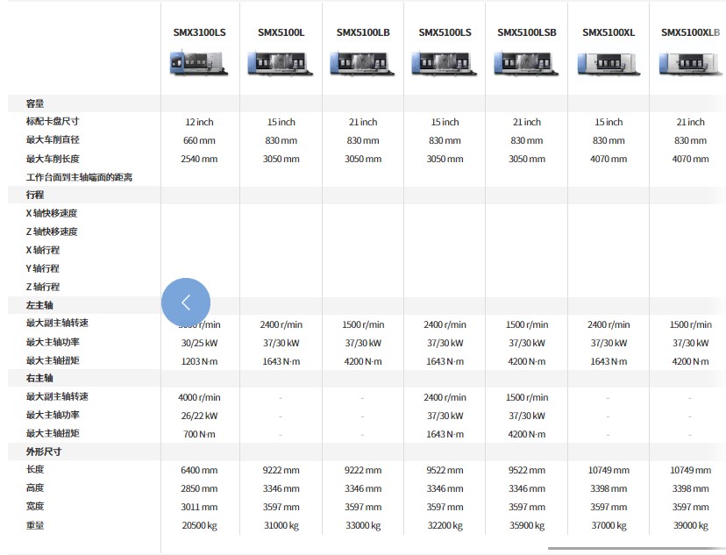Click the blue left arrow carousel button
The width and height of the screenshot is (726, 555).
point(186,302)
